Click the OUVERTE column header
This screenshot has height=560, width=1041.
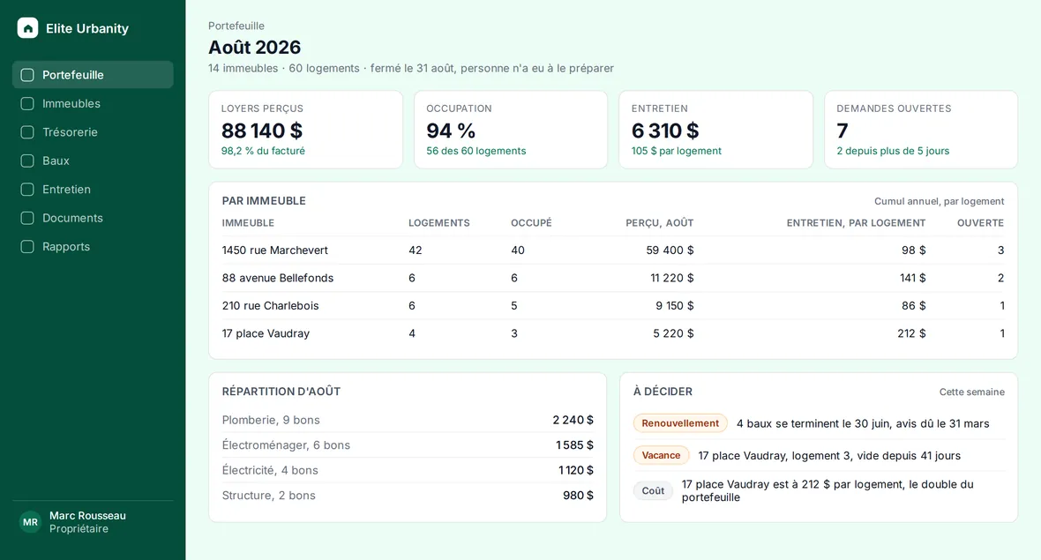click(x=981, y=223)
